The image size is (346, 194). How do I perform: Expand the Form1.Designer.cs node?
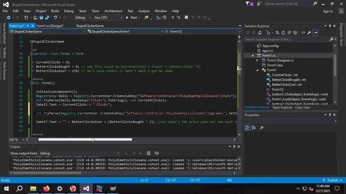coord(257,60)
